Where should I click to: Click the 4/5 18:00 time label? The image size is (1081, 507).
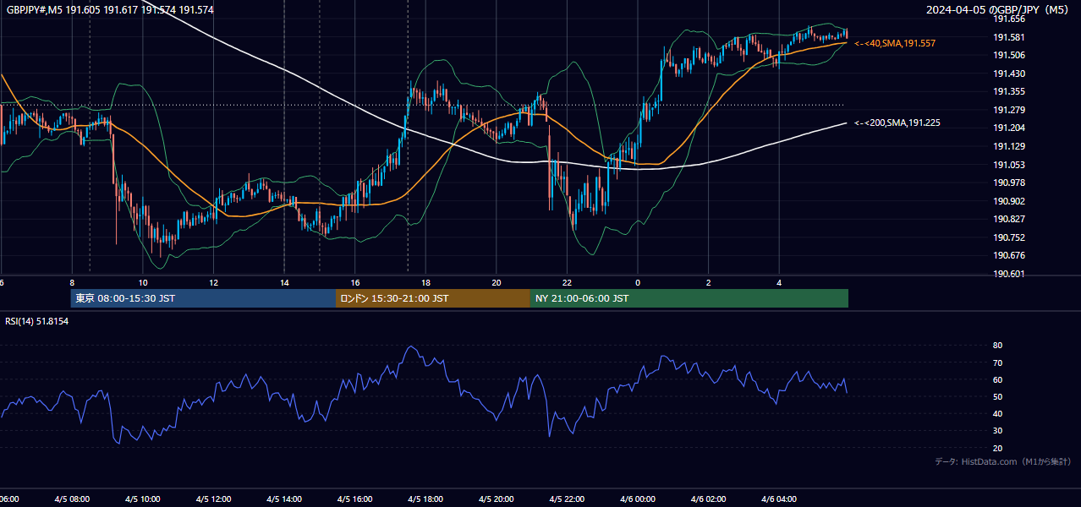pyautogui.click(x=425, y=499)
